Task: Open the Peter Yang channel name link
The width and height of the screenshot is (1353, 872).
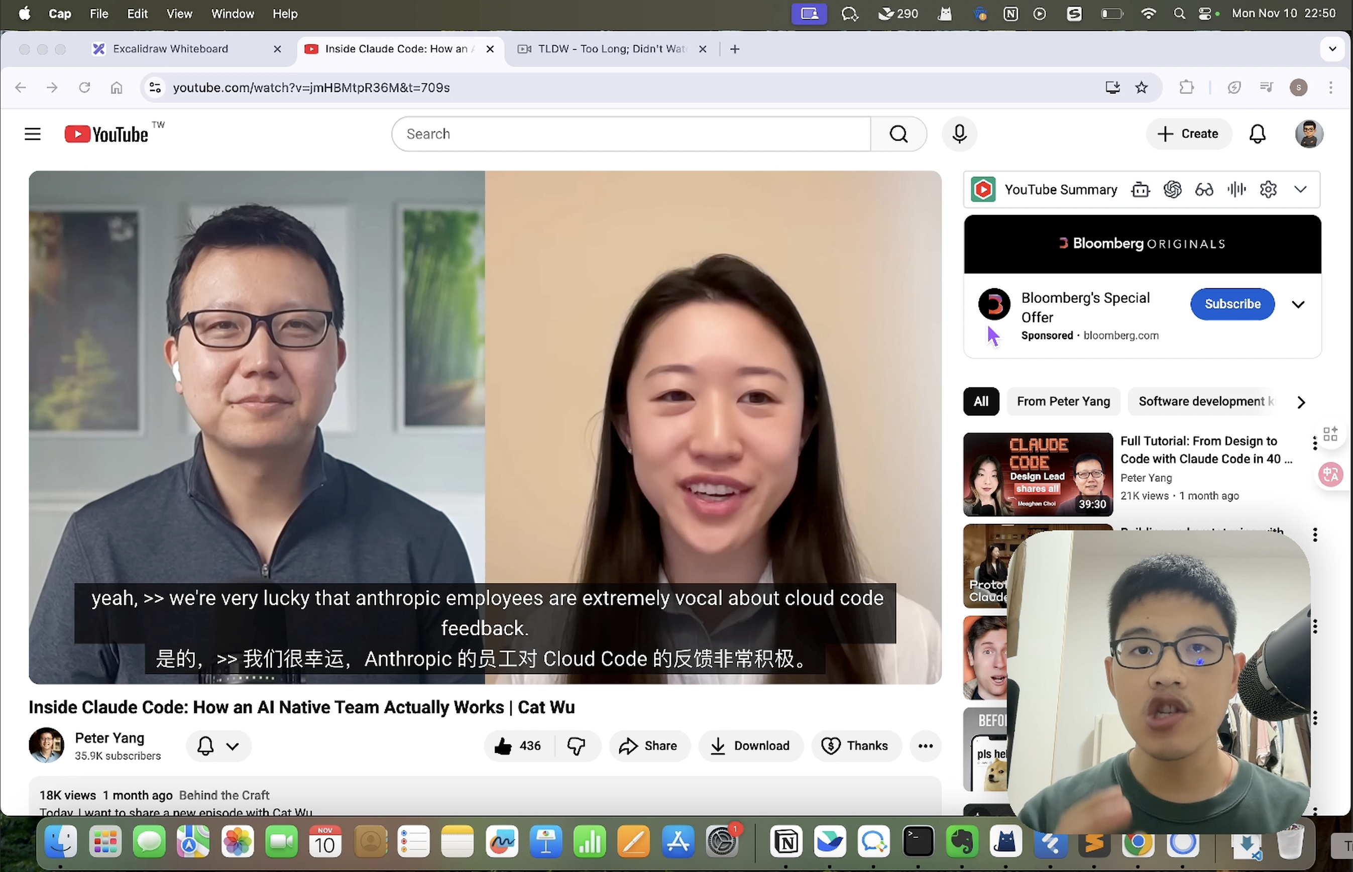Action: [110, 738]
